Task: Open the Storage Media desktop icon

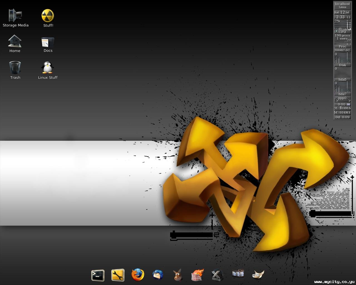Action: [x=15, y=16]
